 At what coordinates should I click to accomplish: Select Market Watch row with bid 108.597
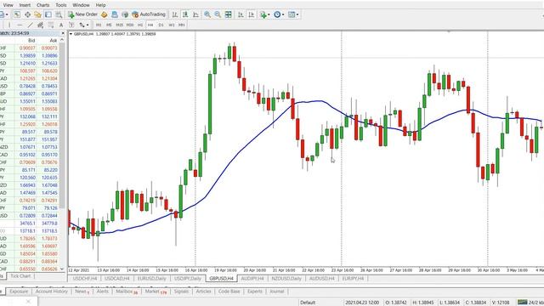(x=30, y=71)
